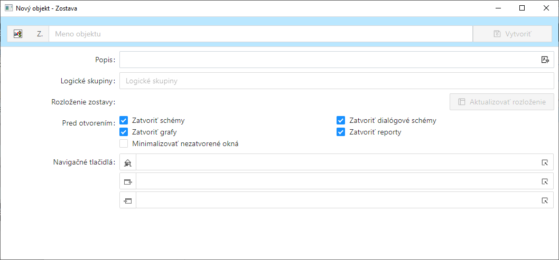Screen dimensions: 559x260
Task: Toggle Zatvoriť reporty checkbox
Action: (x=341, y=132)
